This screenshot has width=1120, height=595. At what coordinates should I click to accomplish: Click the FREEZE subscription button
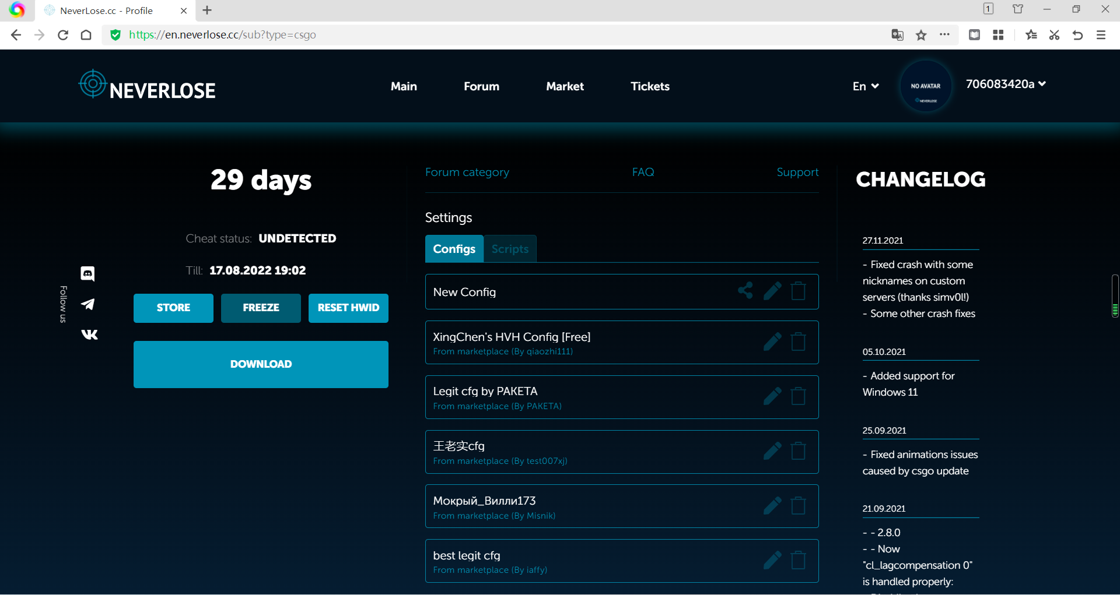click(x=261, y=308)
